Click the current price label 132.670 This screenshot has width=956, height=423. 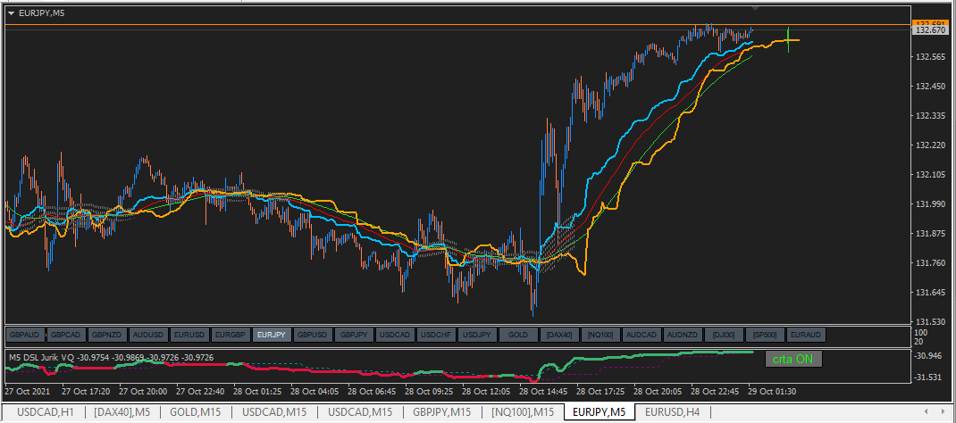pos(930,29)
